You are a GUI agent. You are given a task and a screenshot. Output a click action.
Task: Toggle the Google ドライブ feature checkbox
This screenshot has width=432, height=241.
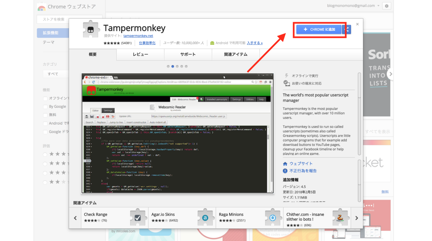point(45,132)
